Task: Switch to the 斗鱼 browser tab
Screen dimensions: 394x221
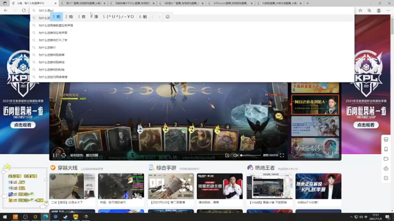Action: [x=33, y=3]
